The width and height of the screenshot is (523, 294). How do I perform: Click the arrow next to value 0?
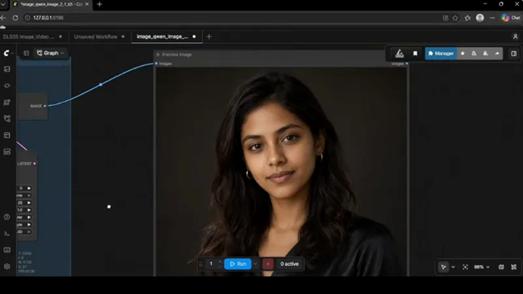(x=29, y=188)
